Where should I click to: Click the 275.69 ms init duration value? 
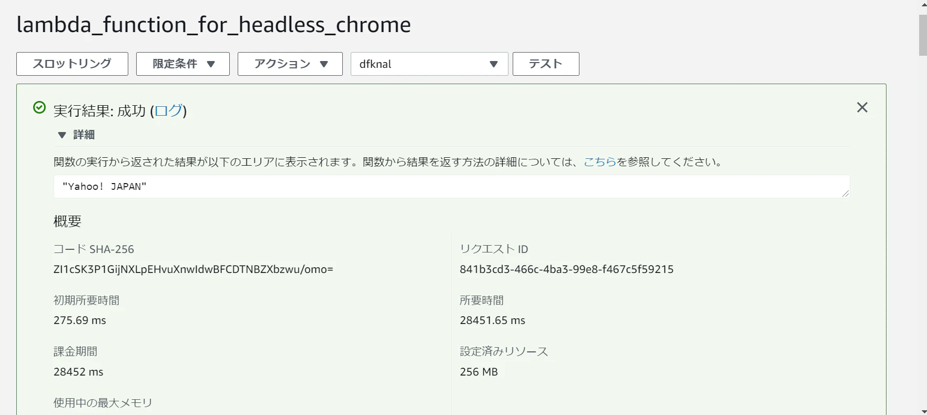tap(80, 320)
